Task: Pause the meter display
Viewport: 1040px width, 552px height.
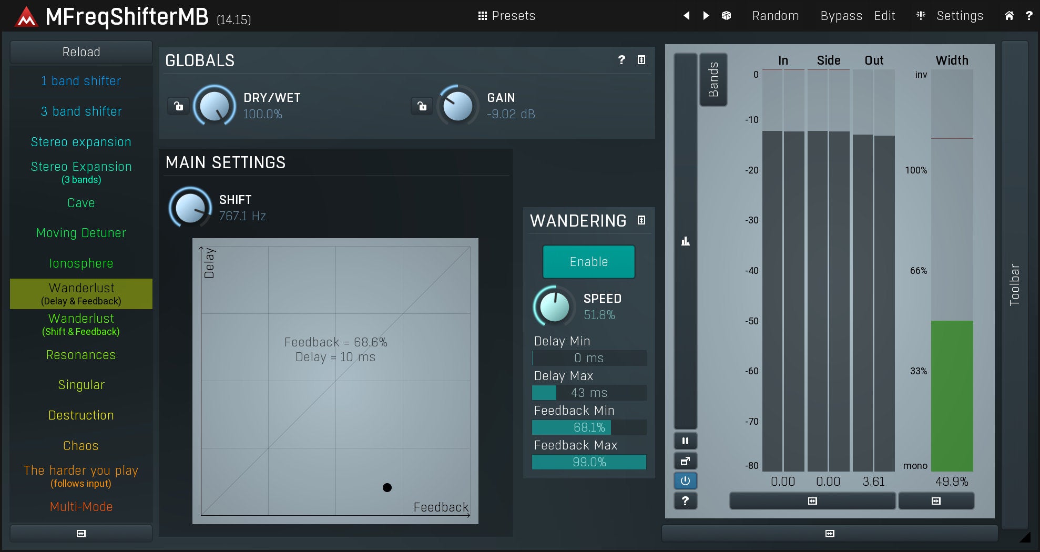Action: pyautogui.click(x=685, y=441)
